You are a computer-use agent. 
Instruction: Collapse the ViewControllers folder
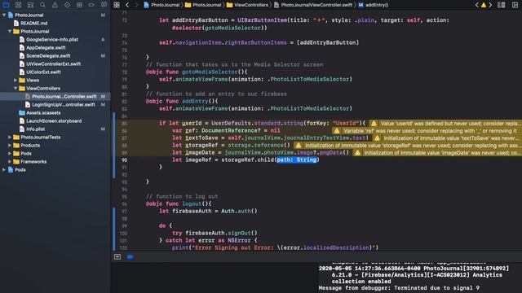15,89
